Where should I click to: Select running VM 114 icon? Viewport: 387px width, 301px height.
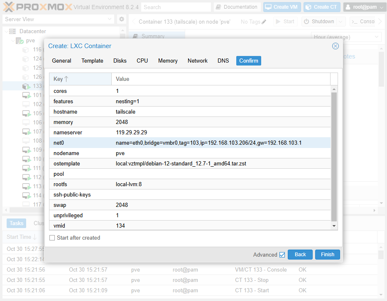27,196
